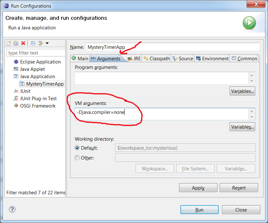Open Variables for VM arguments

tap(242, 127)
